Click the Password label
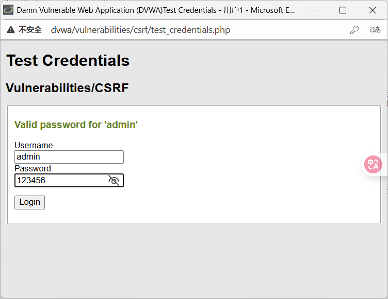The height and width of the screenshot is (299, 388). [33, 168]
